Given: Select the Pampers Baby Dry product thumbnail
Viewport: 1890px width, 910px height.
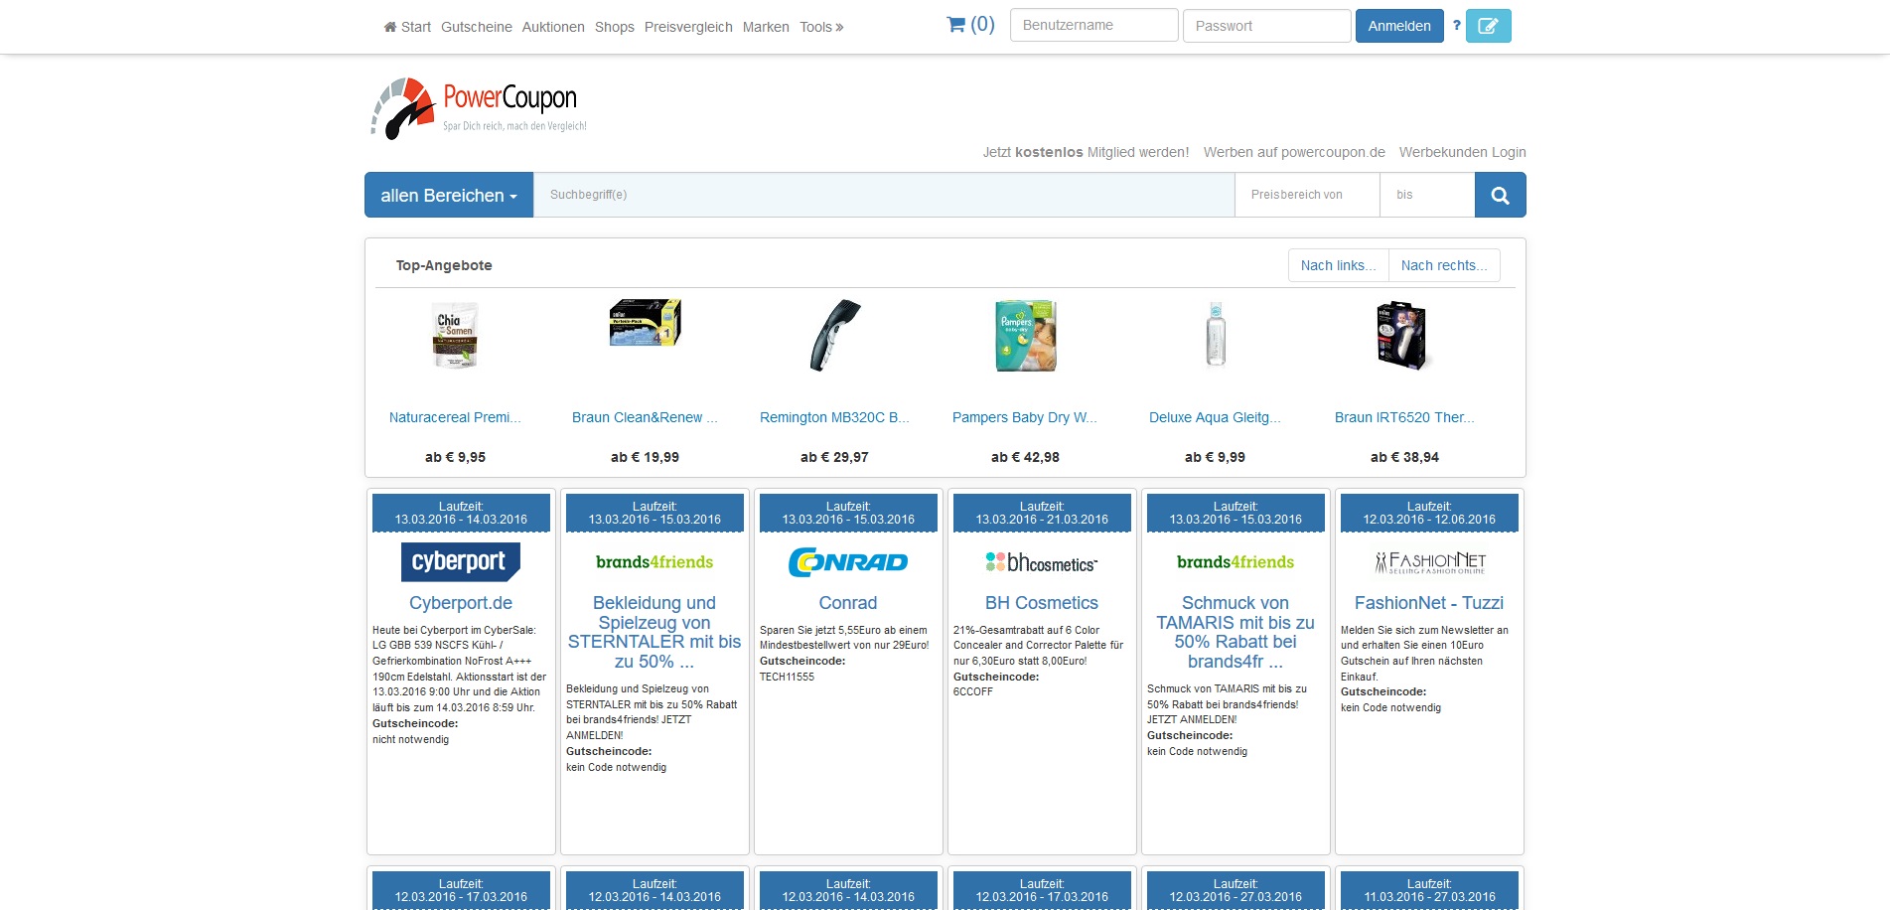Looking at the screenshot, I should point(1025,336).
